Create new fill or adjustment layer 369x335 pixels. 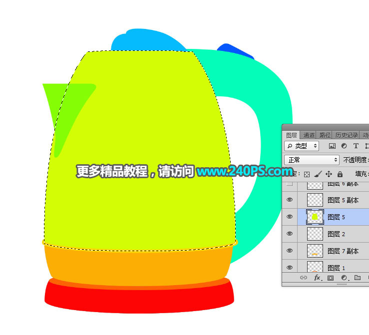345,278
